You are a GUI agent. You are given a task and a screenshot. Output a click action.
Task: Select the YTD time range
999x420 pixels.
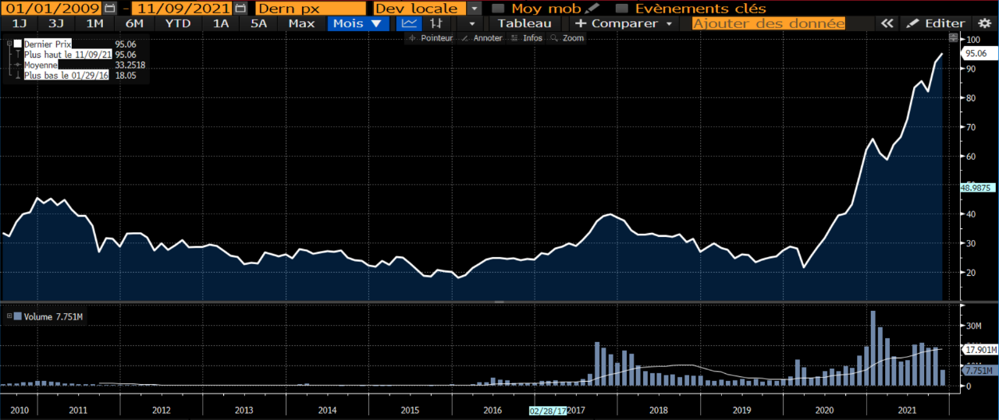tap(178, 23)
